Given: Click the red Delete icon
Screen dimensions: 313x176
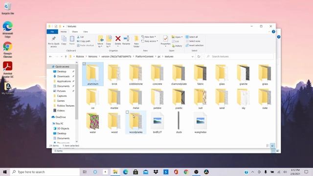Looking at the screenshot, I should tap(118, 39).
